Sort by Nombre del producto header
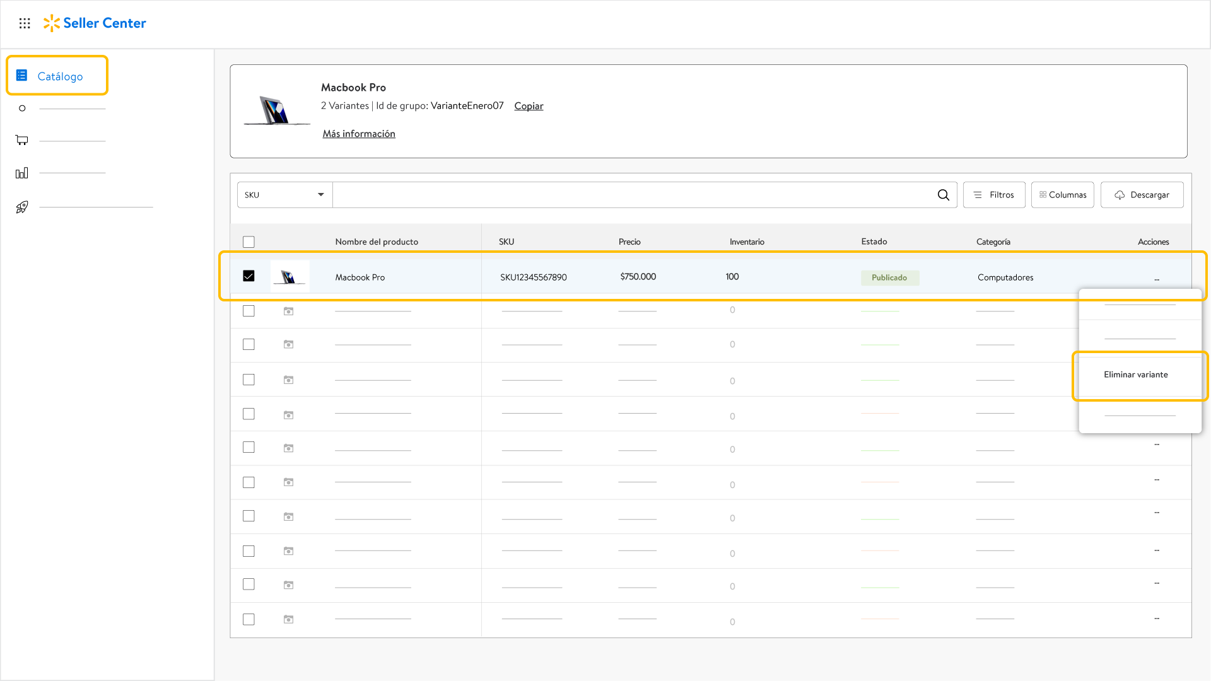Screen dimensions: 1211x681 377,242
